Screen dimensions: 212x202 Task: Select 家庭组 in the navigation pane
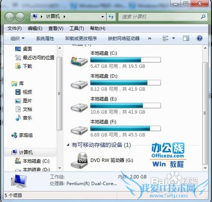click(x=26, y=135)
